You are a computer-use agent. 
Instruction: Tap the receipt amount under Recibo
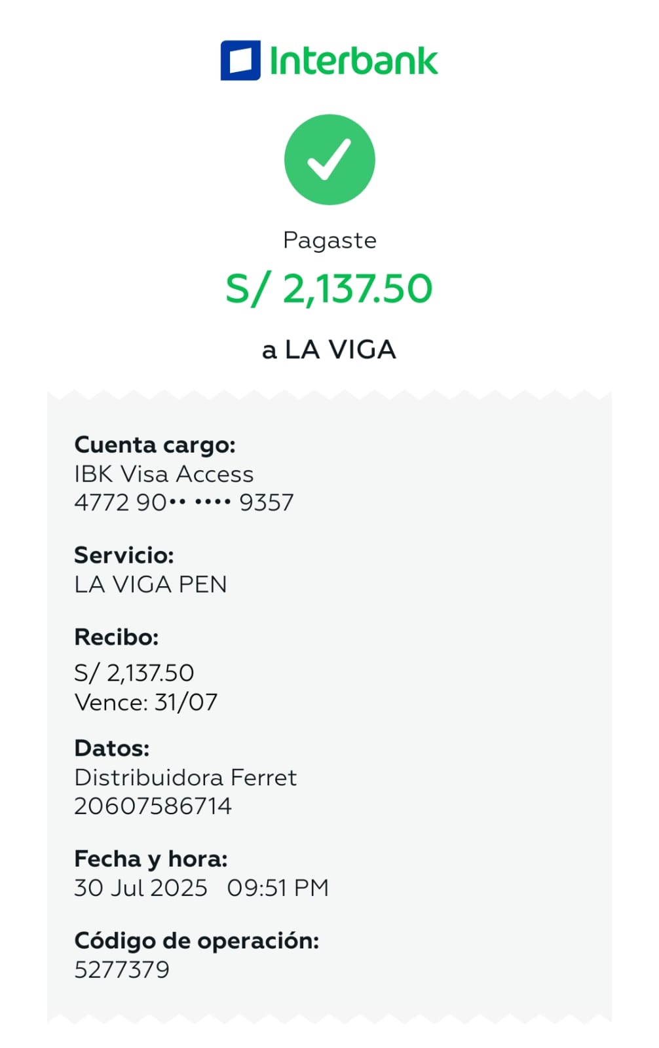(134, 673)
